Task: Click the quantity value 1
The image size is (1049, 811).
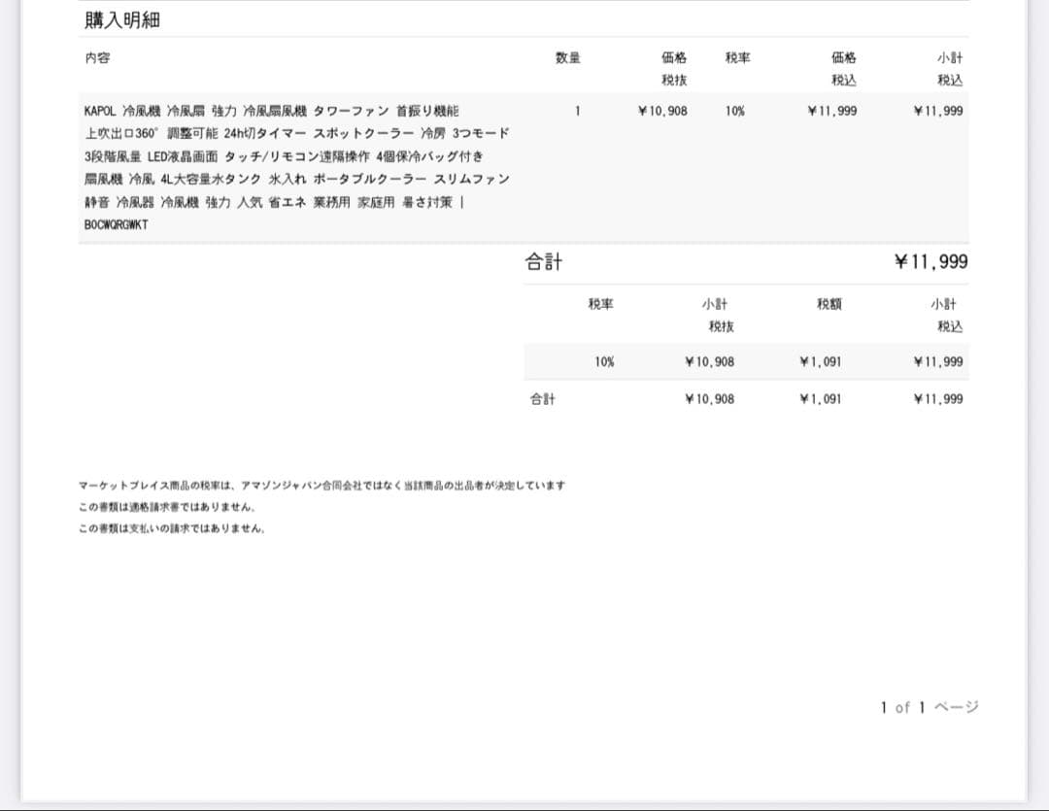Action: pos(578,111)
